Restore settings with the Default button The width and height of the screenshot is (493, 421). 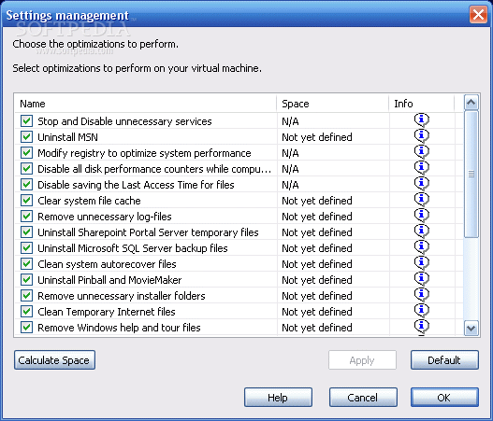(444, 360)
